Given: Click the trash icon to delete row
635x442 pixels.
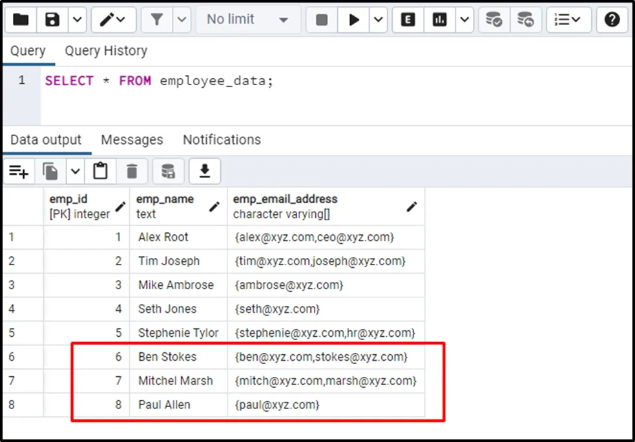Looking at the screenshot, I should pos(132,171).
